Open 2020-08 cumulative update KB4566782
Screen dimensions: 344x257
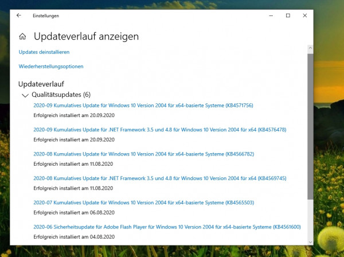click(x=144, y=154)
